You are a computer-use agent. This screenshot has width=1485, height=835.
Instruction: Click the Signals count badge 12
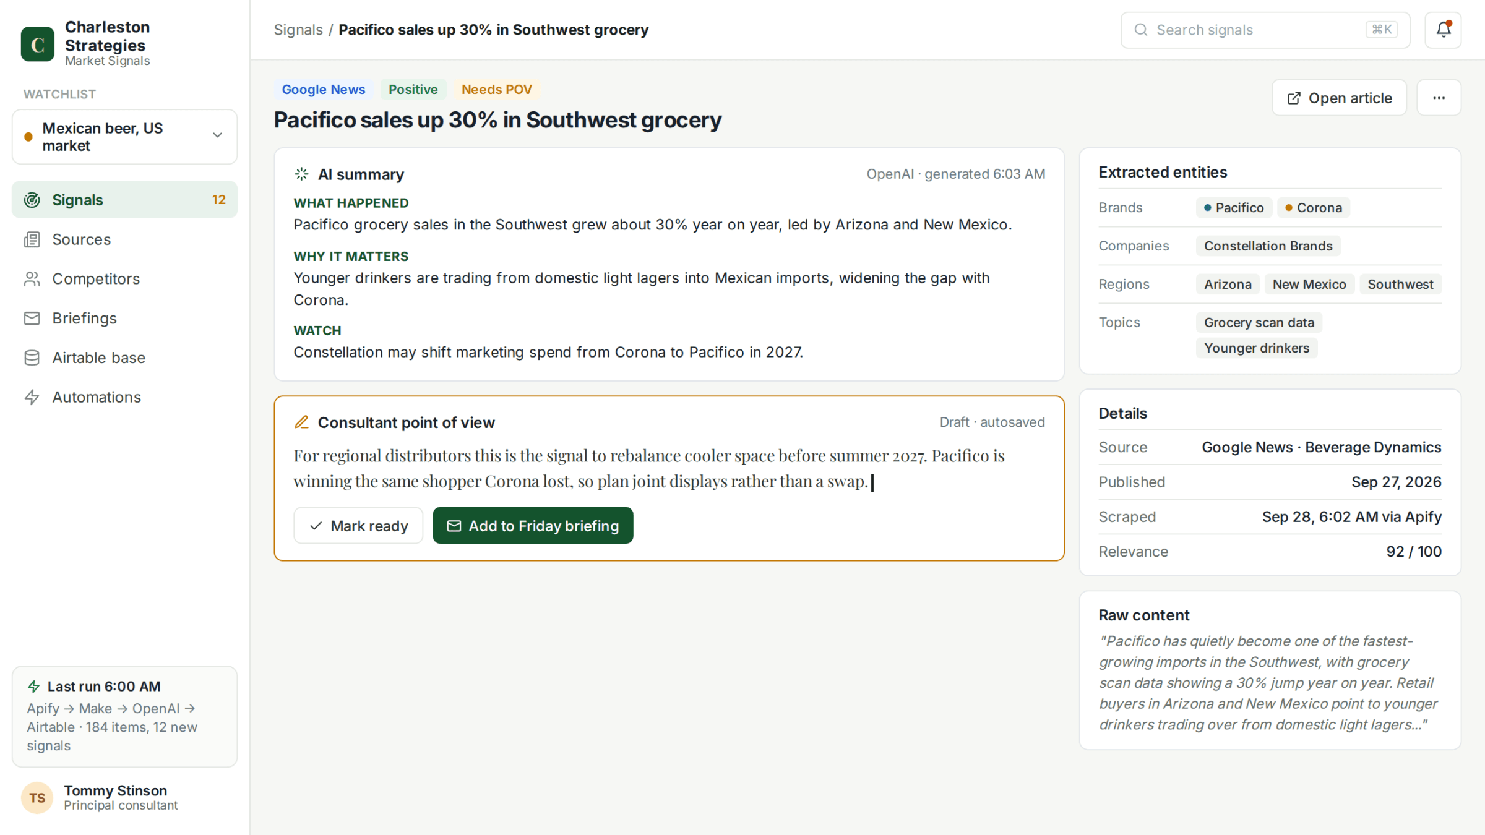click(218, 200)
